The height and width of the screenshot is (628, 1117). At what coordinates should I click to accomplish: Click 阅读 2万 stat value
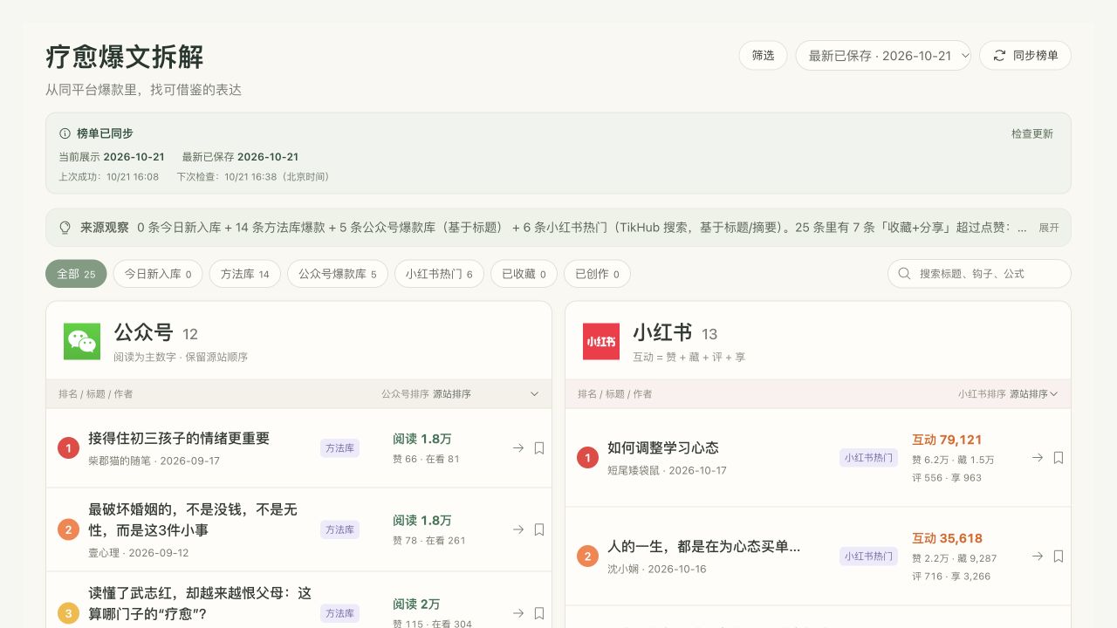pyautogui.click(x=416, y=604)
